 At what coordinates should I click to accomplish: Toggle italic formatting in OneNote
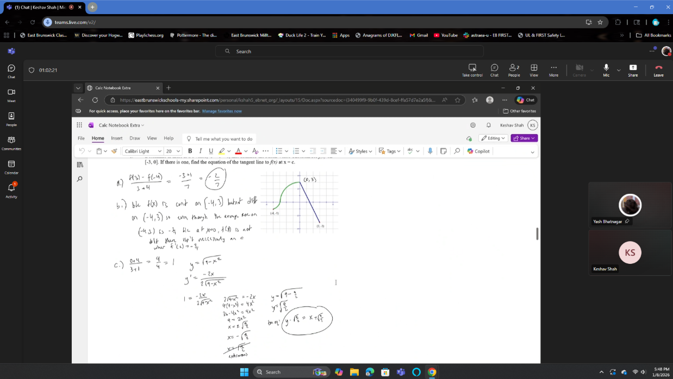tap(200, 151)
